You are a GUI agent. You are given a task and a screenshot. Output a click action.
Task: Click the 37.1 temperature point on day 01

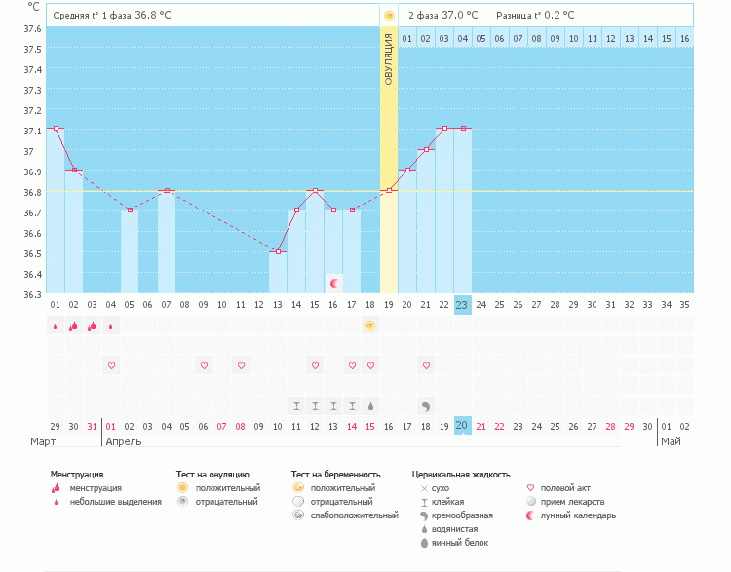[56, 128]
